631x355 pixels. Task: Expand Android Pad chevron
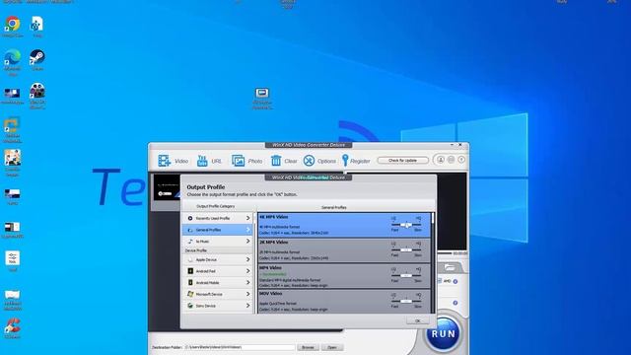tap(247, 271)
